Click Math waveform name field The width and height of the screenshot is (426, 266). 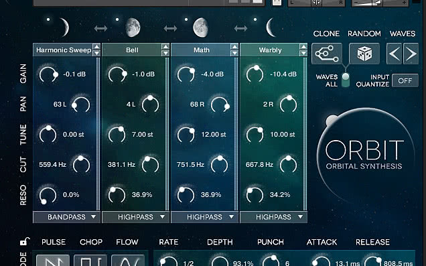tap(201, 50)
